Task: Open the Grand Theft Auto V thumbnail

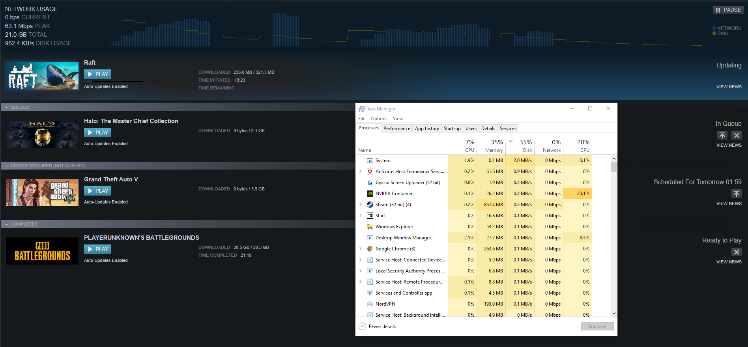Action: 42,192
